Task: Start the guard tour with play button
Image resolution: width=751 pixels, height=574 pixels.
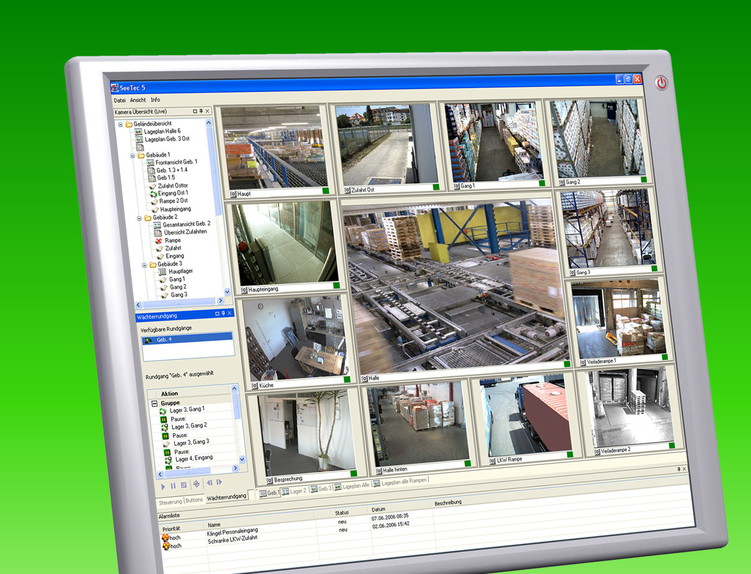Action: point(163,487)
